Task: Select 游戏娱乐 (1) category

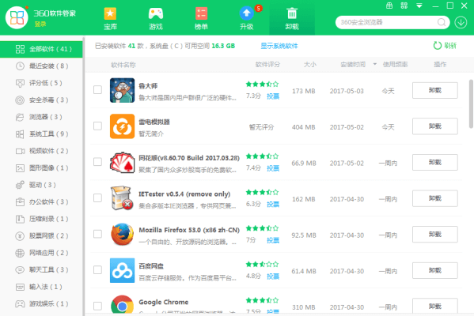Action: pyautogui.click(x=41, y=303)
